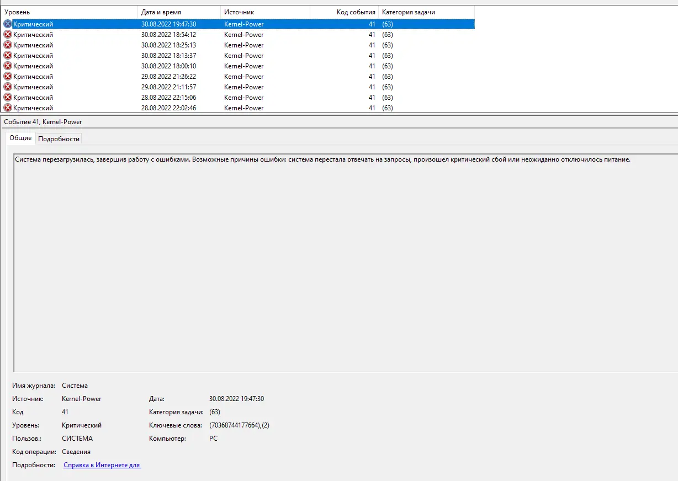The image size is (678, 481).
Task: Open Справка в Интернете для link
Action: [x=102, y=465]
